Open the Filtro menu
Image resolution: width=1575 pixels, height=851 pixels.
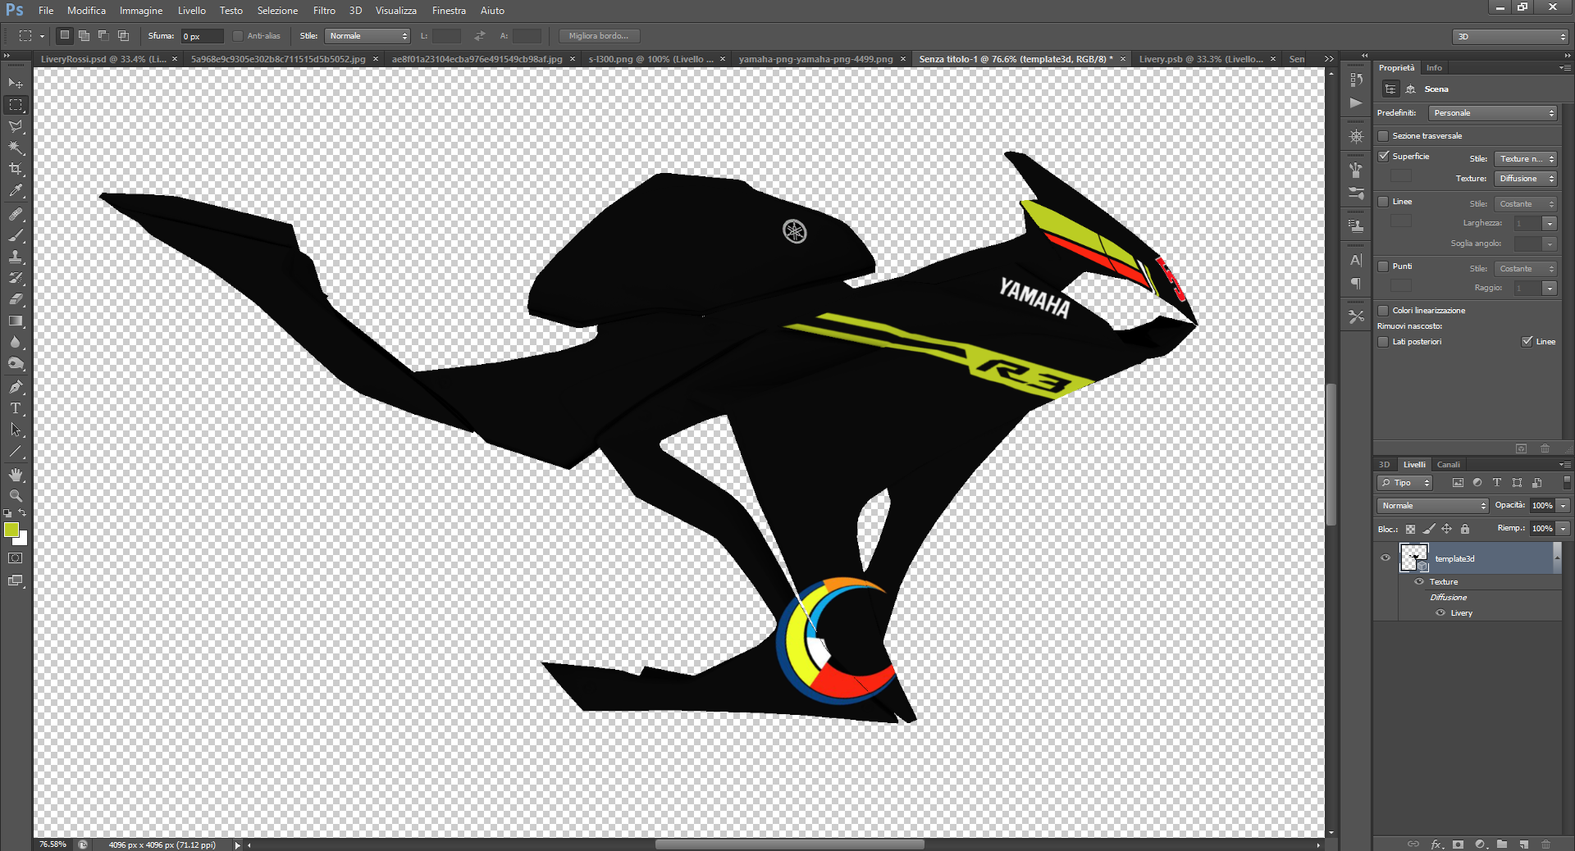click(324, 11)
